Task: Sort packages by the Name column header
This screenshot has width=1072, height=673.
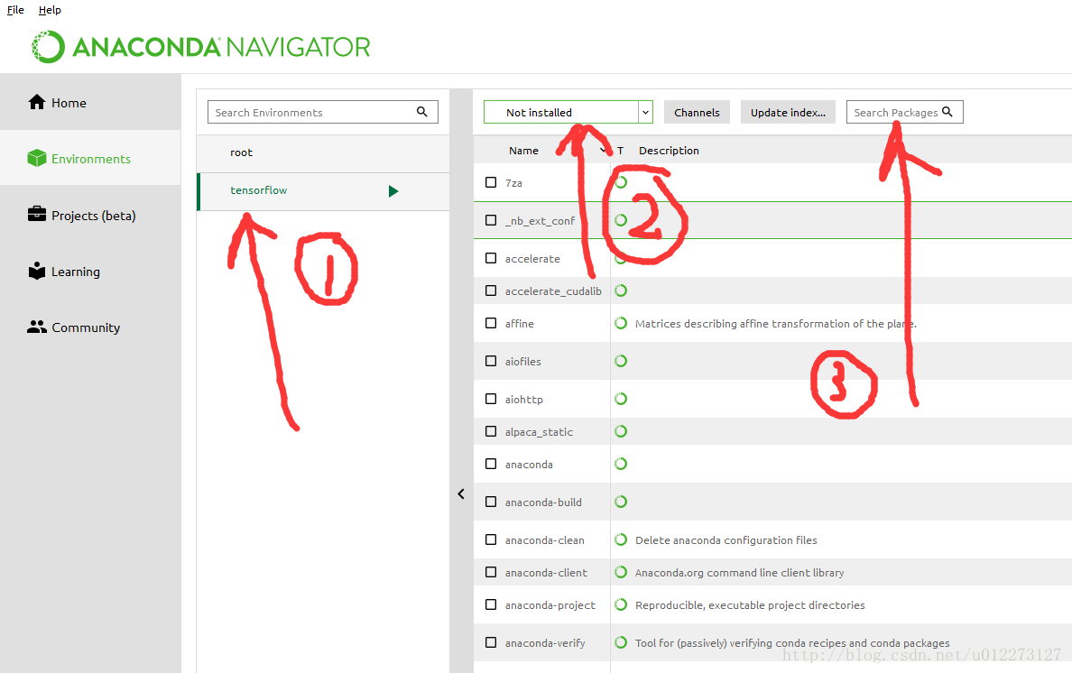Action: (523, 151)
